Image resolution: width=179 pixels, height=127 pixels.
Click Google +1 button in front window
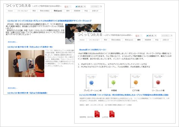(137, 36)
